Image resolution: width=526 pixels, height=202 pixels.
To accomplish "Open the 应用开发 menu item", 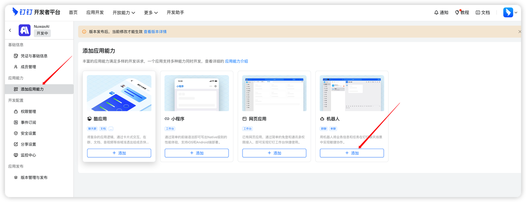I will 95,13.
